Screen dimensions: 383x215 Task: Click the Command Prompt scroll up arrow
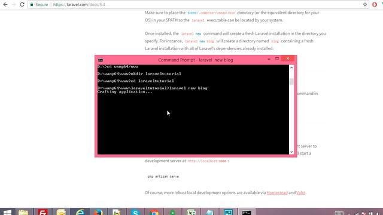point(291,67)
